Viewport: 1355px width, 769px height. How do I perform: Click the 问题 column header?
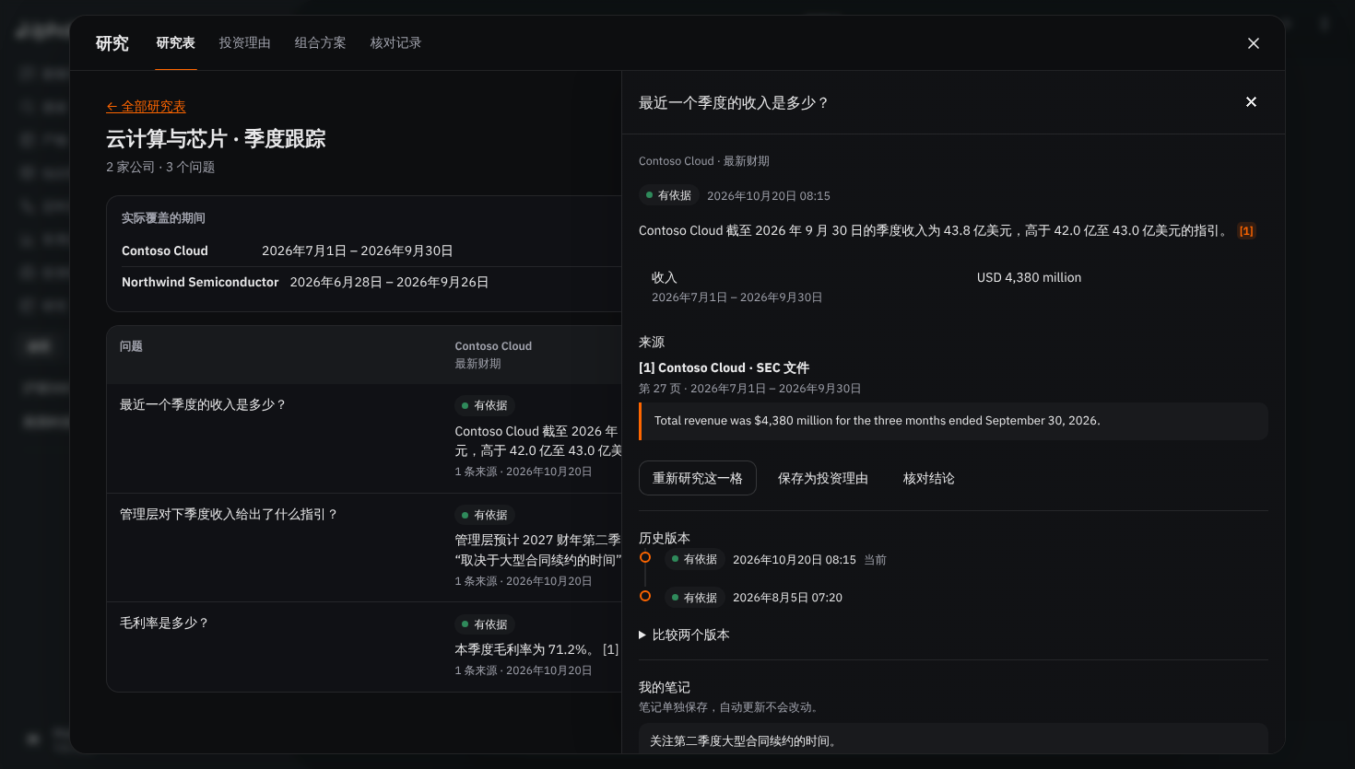point(131,346)
